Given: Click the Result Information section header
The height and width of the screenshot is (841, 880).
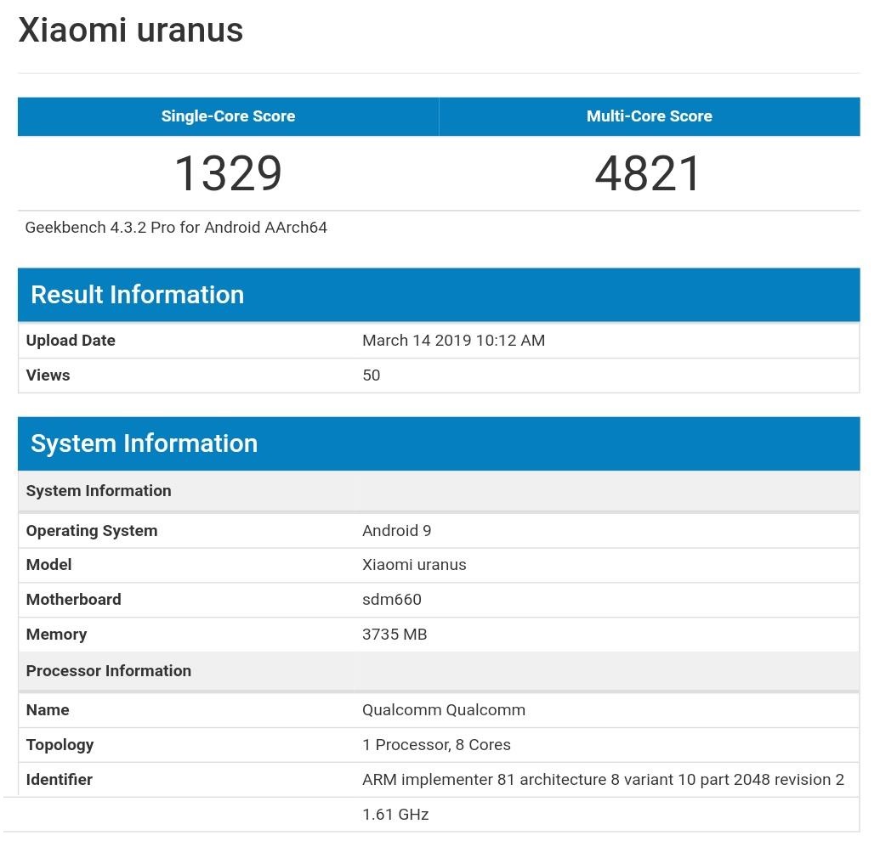Looking at the screenshot, I should (138, 295).
